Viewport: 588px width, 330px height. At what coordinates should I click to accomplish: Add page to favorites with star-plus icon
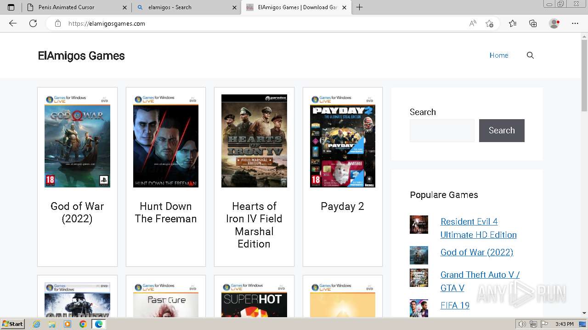tap(489, 23)
